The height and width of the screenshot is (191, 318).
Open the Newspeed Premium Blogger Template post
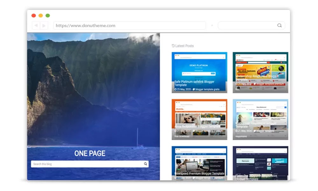tap(199, 163)
